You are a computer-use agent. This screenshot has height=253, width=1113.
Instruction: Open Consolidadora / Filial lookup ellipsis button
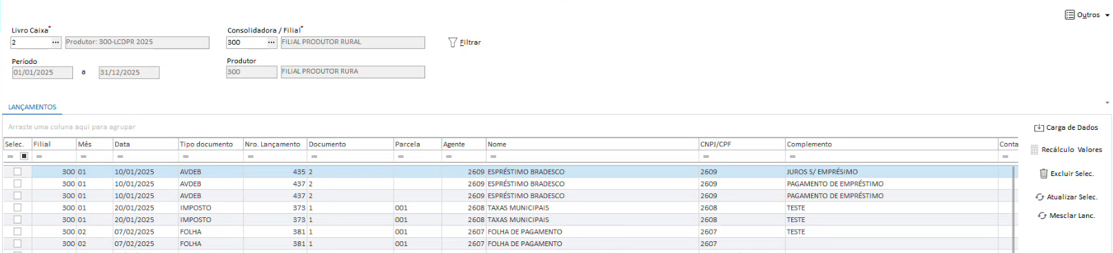point(272,43)
